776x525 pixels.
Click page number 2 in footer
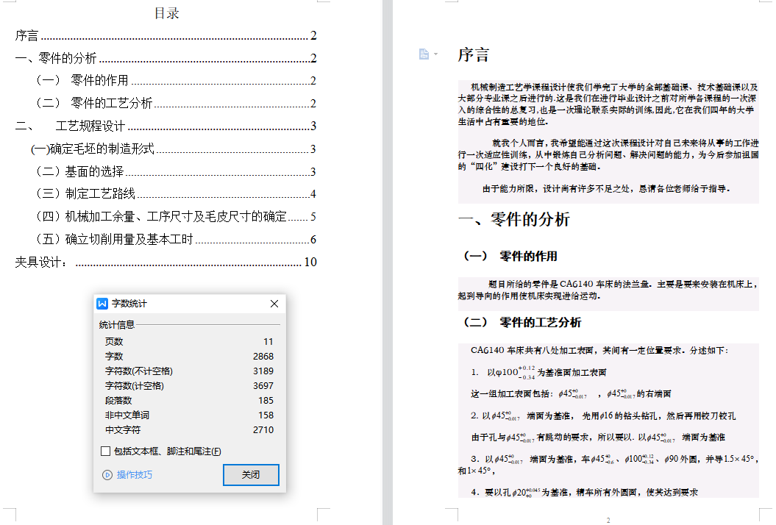pos(608,520)
